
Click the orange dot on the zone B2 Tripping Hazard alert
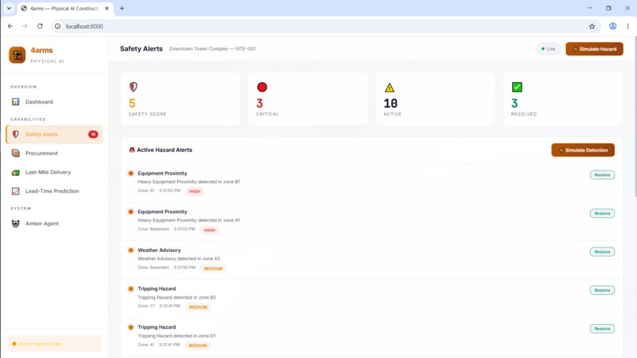click(131, 289)
